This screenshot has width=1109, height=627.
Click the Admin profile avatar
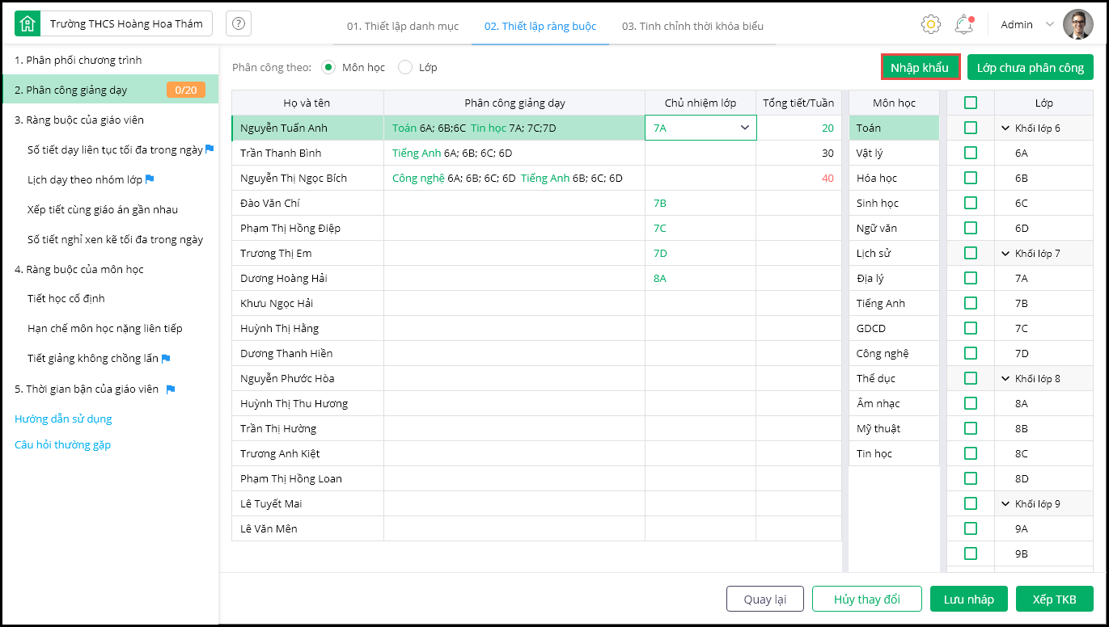[x=1077, y=24]
